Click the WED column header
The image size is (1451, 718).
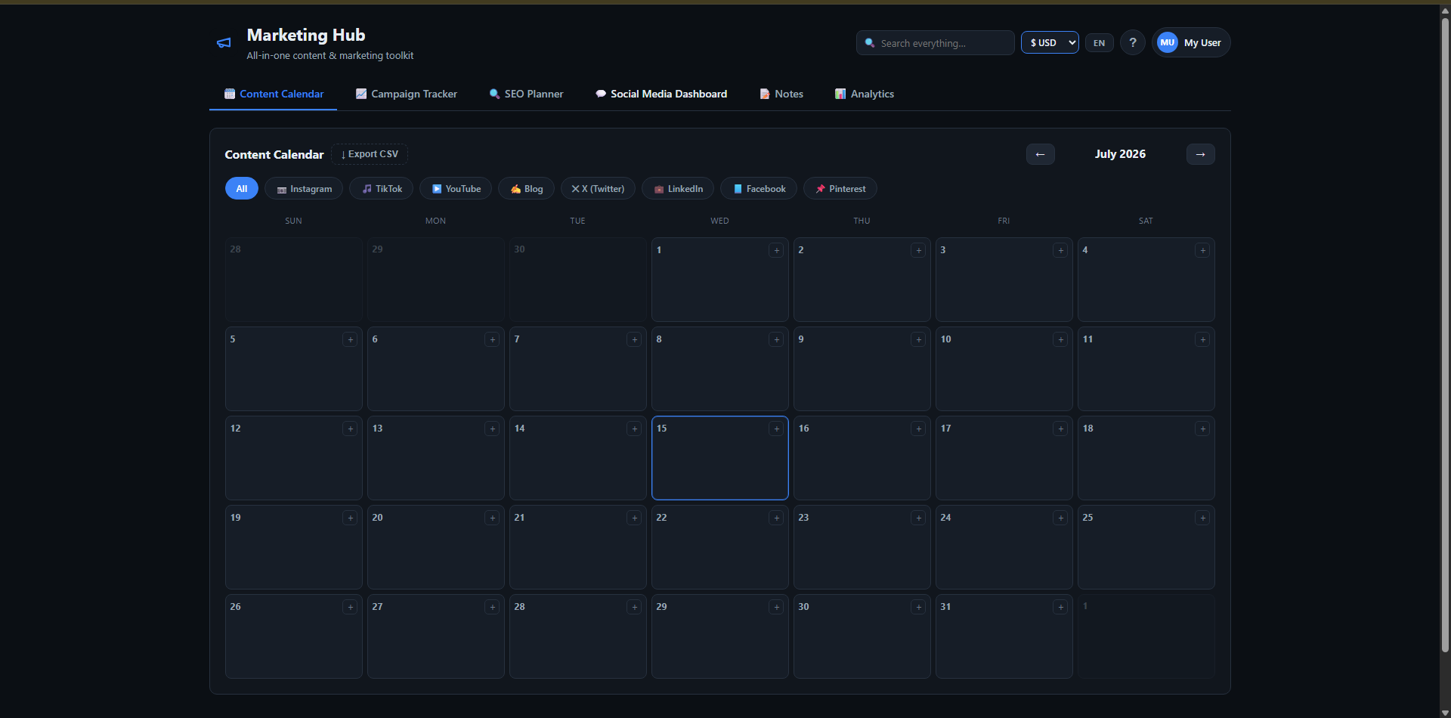click(x=719, y=221)
